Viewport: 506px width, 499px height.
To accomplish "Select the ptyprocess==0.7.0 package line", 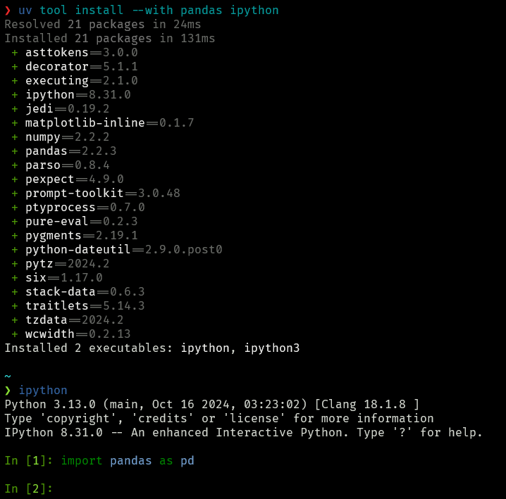I will point(78,208).
